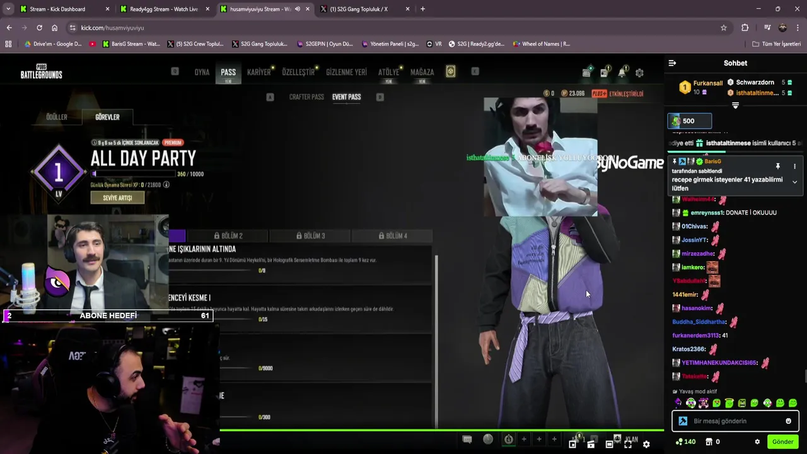Open the 500 channel reward badge
Viewport: 807px width, 454px height.
point(690,121)
